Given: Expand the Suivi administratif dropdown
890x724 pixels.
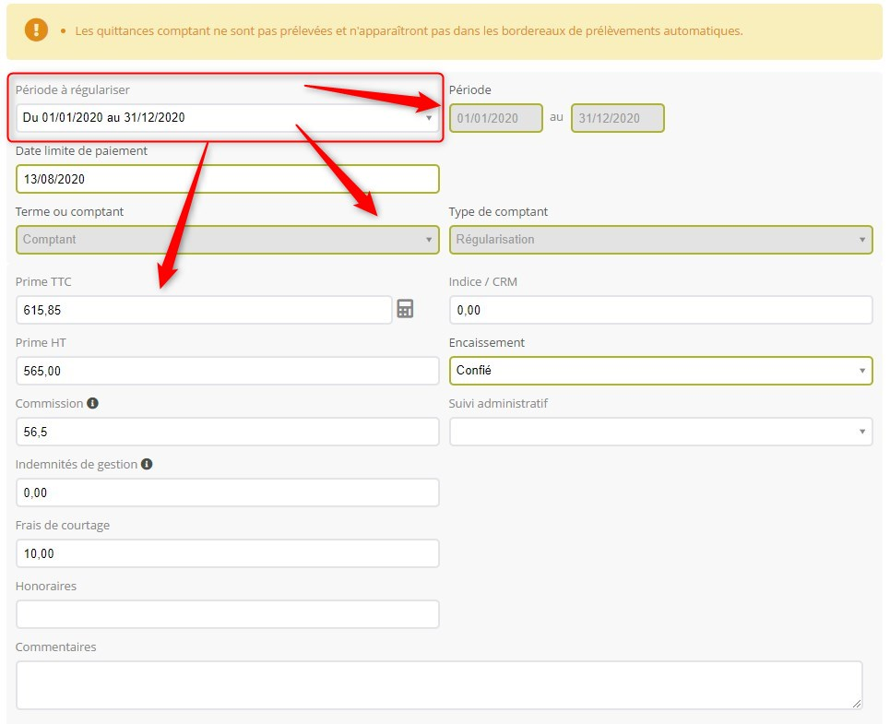Looking at the screenshot, I should pyautogui.click(x=659, y=432).
